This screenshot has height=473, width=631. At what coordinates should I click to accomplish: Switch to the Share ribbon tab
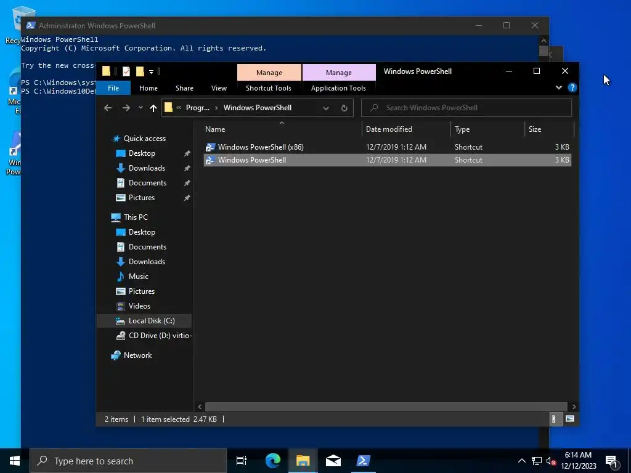184,88
